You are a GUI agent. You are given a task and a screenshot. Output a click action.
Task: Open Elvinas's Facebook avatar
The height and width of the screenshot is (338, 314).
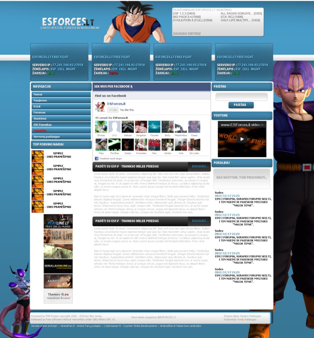point(101,127)
